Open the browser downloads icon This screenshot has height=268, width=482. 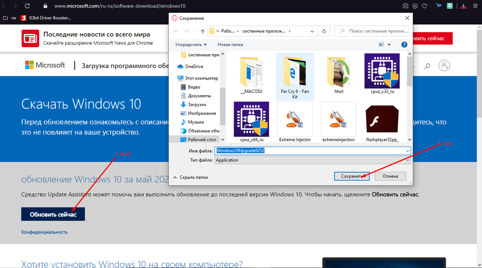pyautogui.click(x=463, y=6)
